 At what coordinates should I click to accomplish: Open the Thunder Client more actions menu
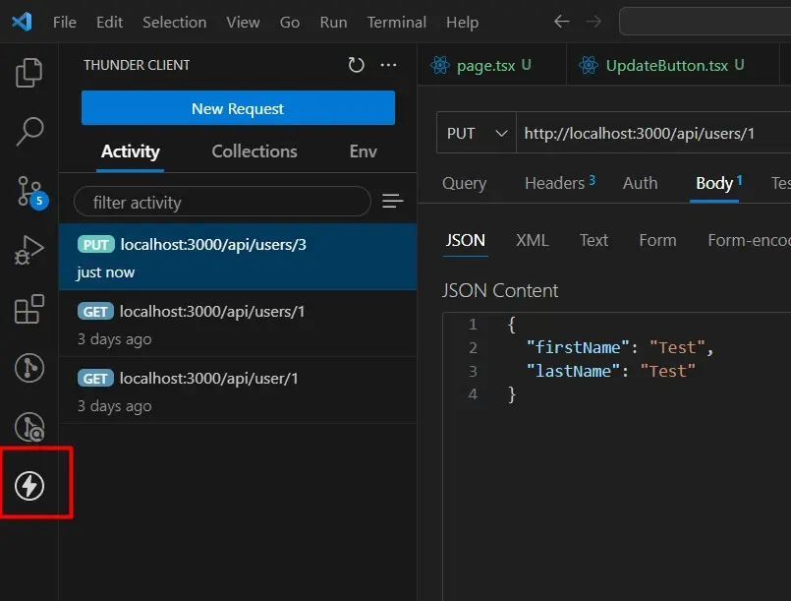tap(388, 64)
